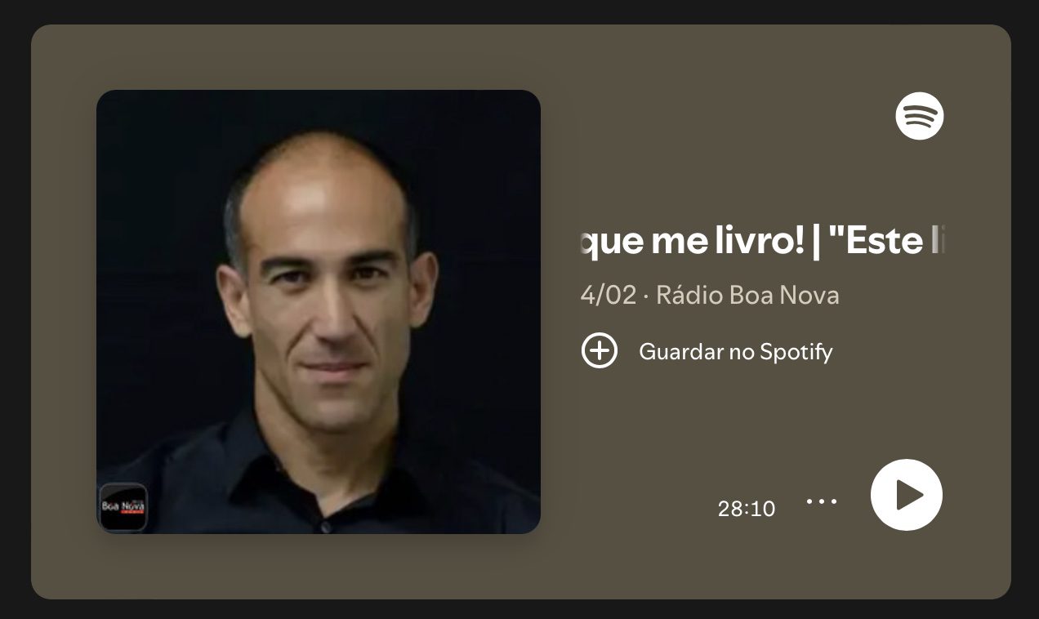Screen dimensions: 1039x619
Task: Click the 4/02 episode date text
Action: (608, 295)
